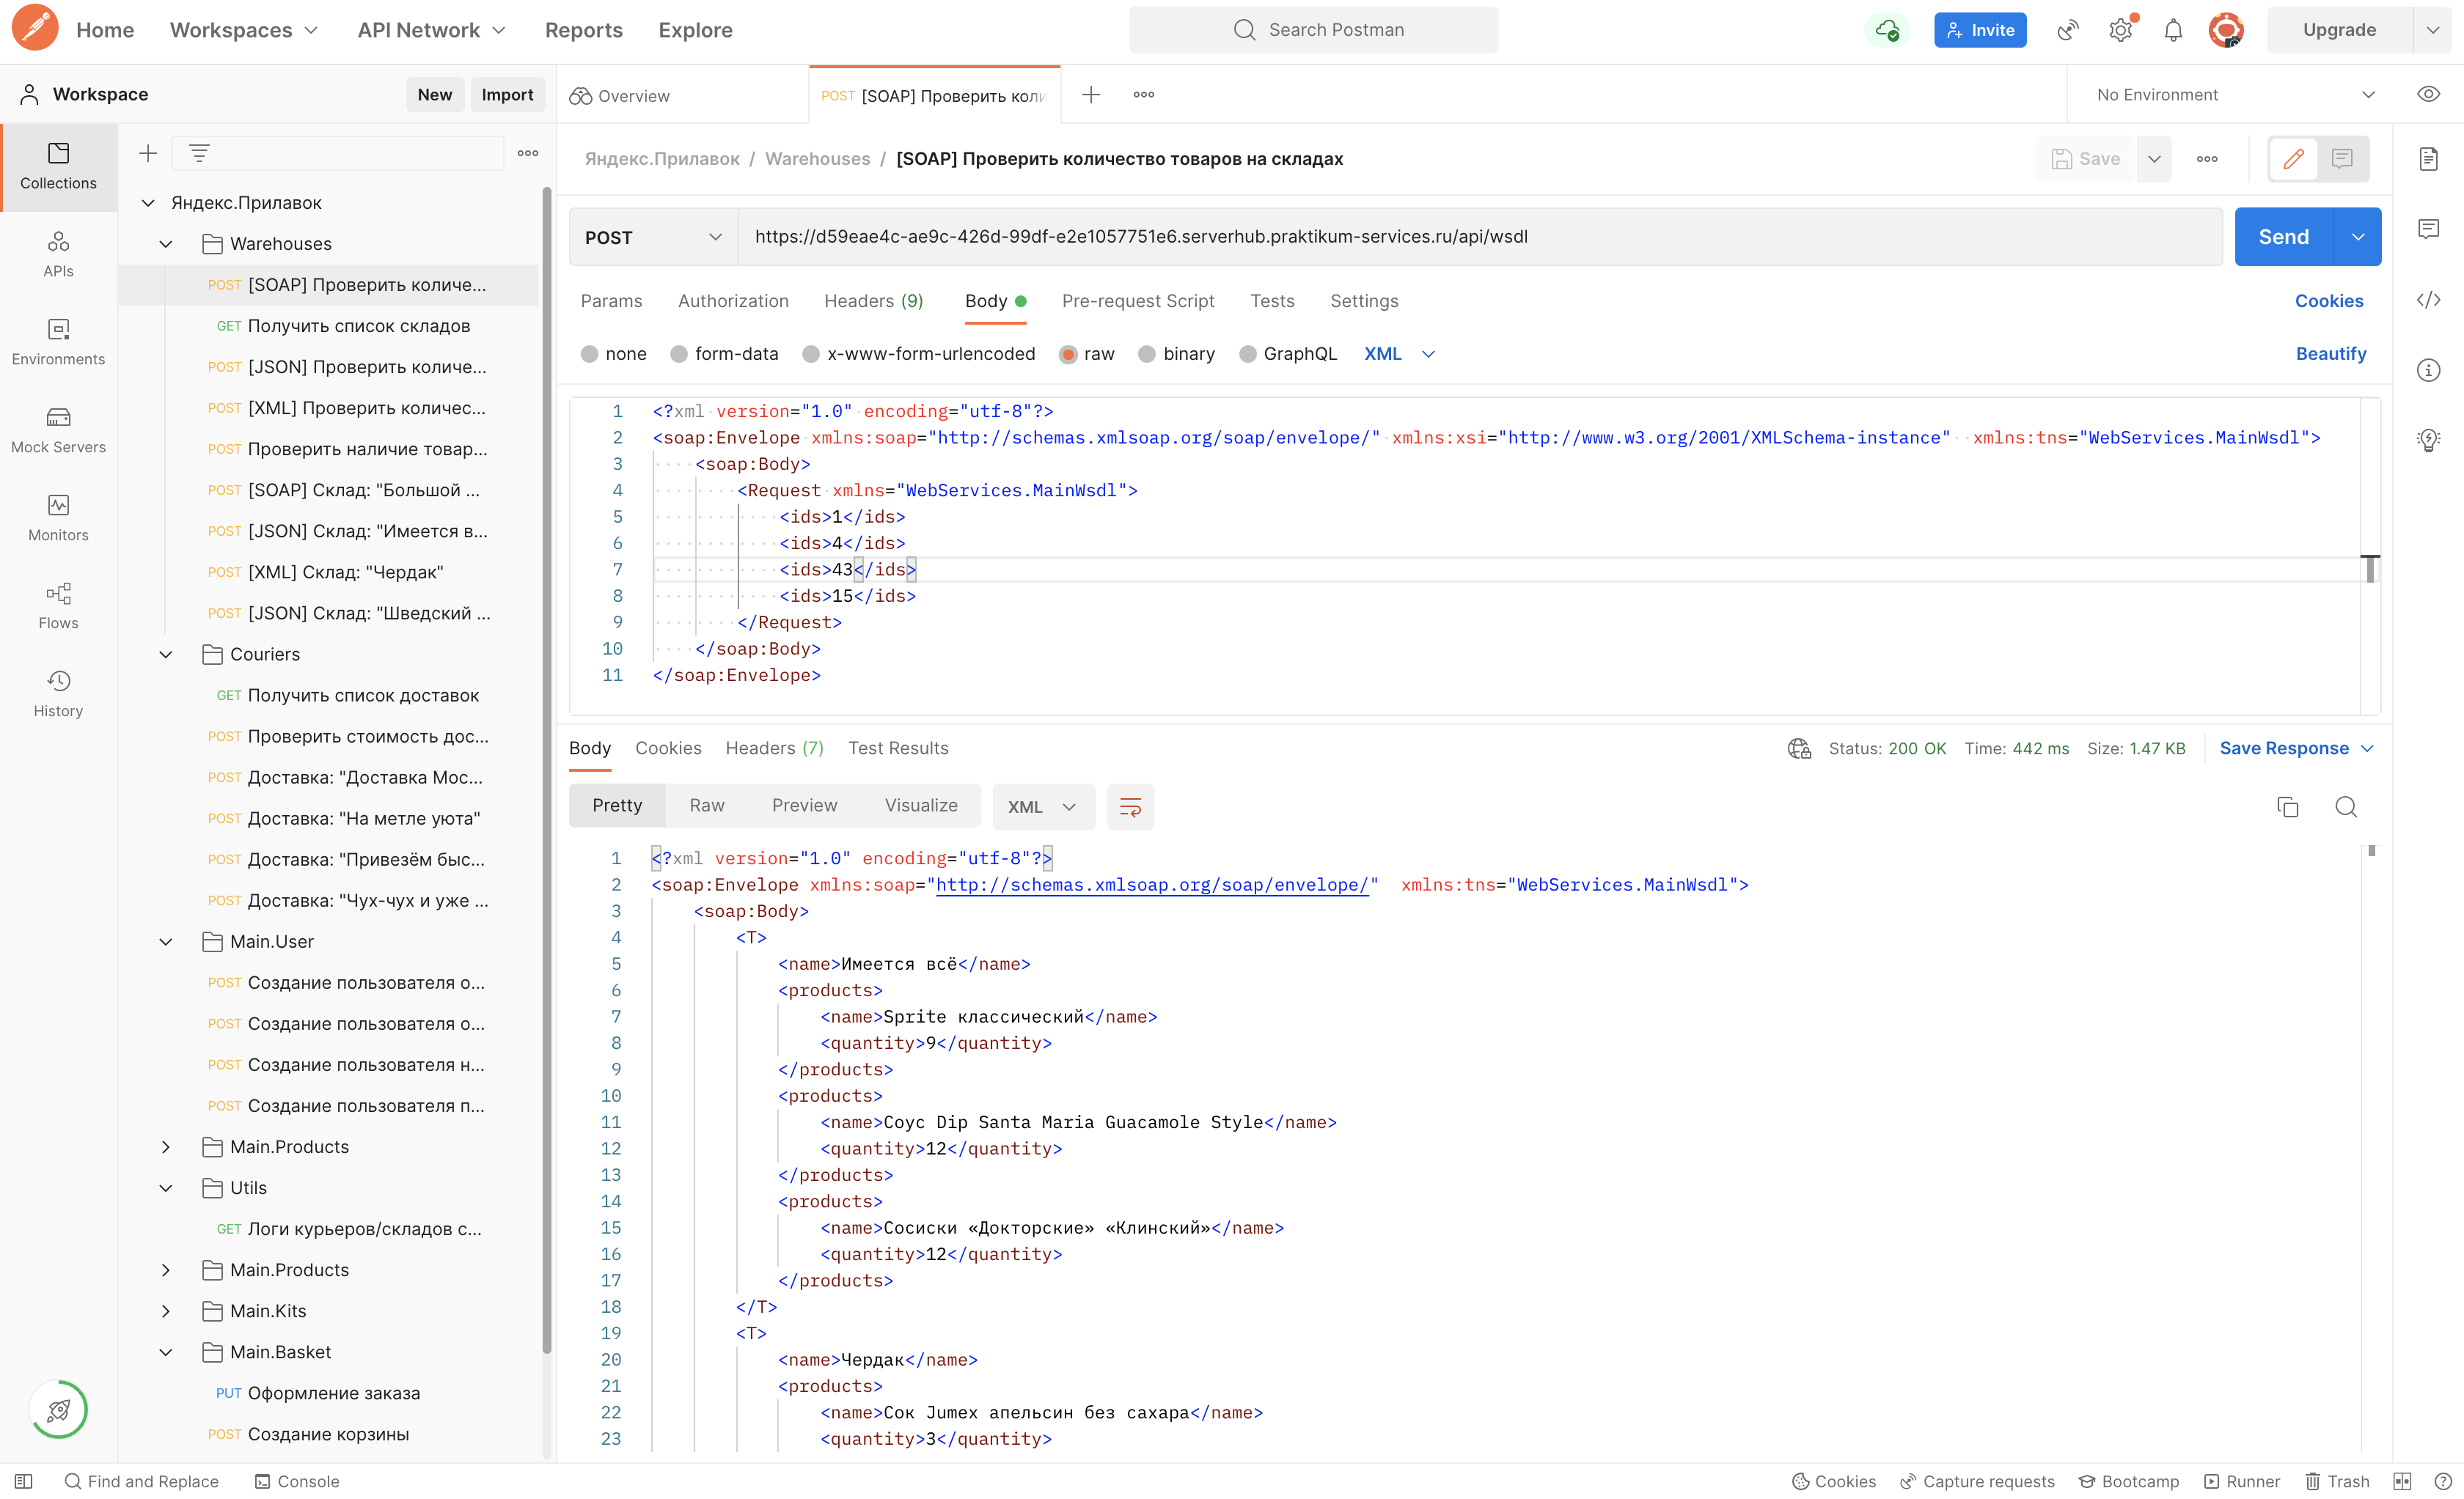Click the capture requests satellite icon in header
This screenshot has width=2464, height=1499.
[2068, 30]
